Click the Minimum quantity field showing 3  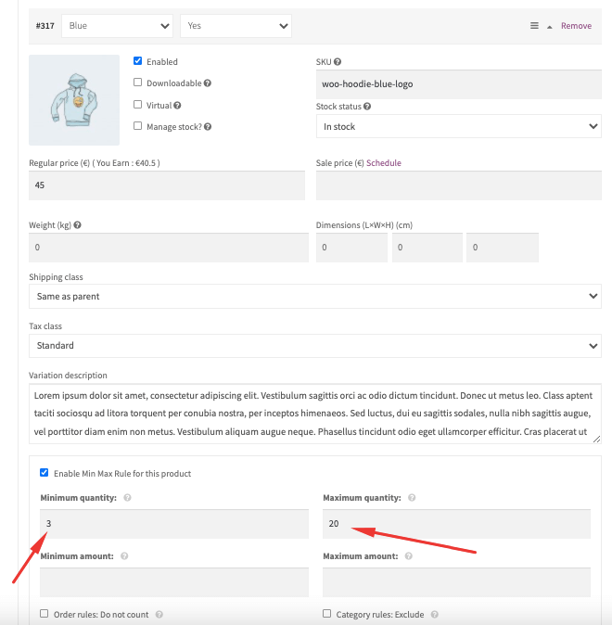click(x=174, y=524)
